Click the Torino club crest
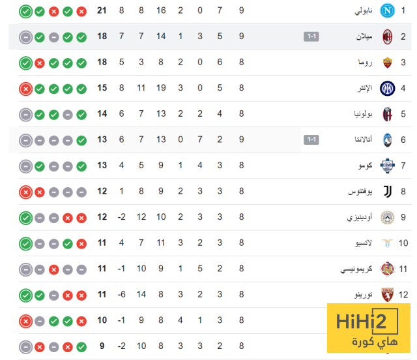This screenshot has width=417, height=360. [388, 295]
